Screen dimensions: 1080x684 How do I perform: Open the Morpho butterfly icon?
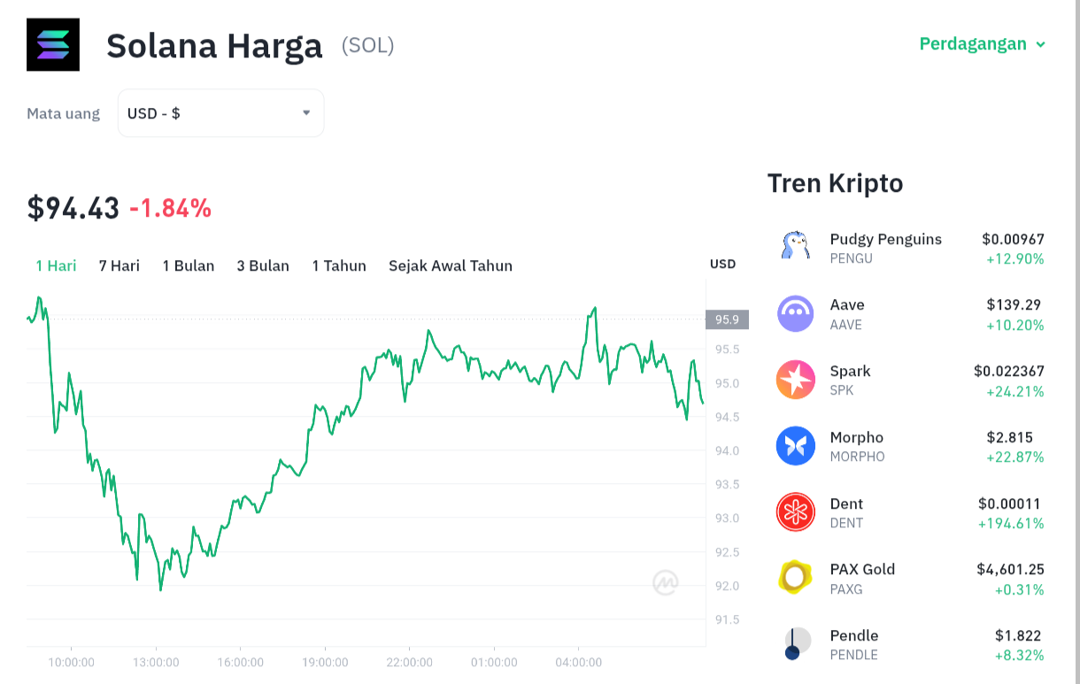(795, 446)
